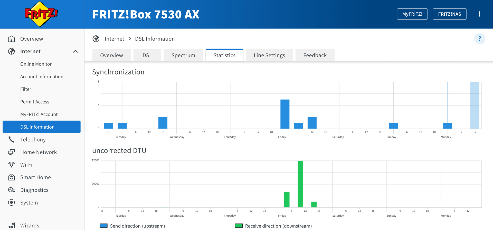Click the FRITZ!NAS button
493x230 pixels.
[x=449, y=14]
